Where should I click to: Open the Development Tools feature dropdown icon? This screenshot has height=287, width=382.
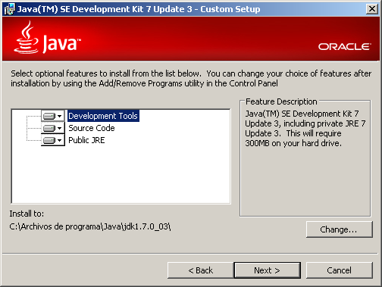(x=53, y=116)
